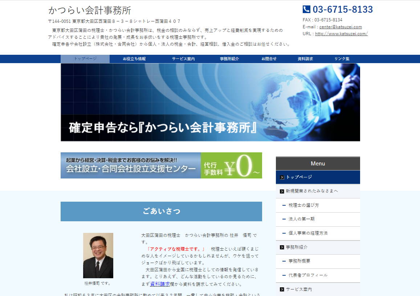Image resolution: width=420 pixels, height=296 pixels.
Task: Click the dash icon before 代表者プロフィール
Action: (x=284, y=275)
